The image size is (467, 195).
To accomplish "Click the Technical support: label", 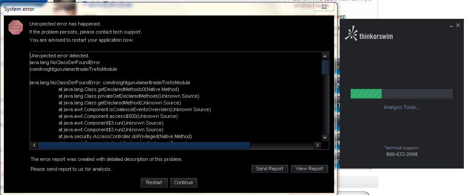I will click(x=402, y=147).
